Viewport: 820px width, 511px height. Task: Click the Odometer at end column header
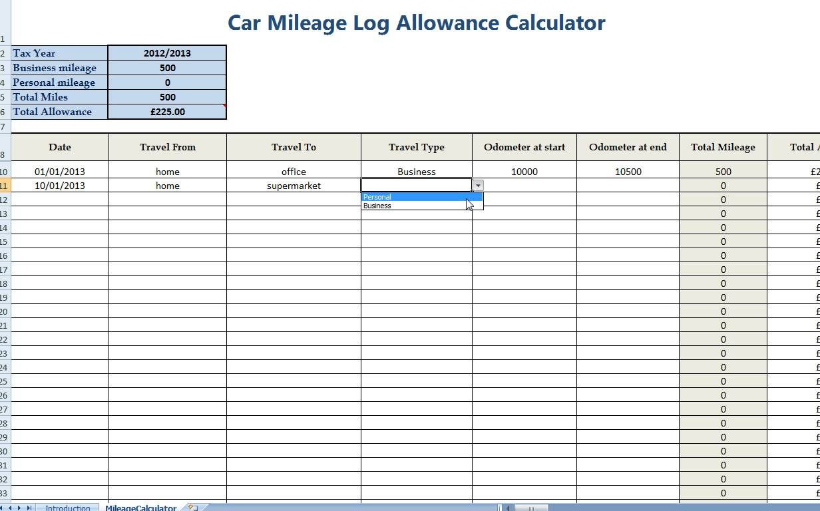click(628, 147)
